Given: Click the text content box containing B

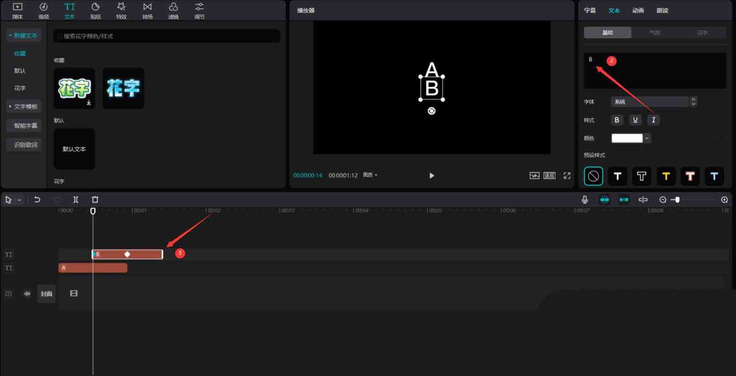Looking at the screenshot, I should pyautogui.click(x=655, y=70).
